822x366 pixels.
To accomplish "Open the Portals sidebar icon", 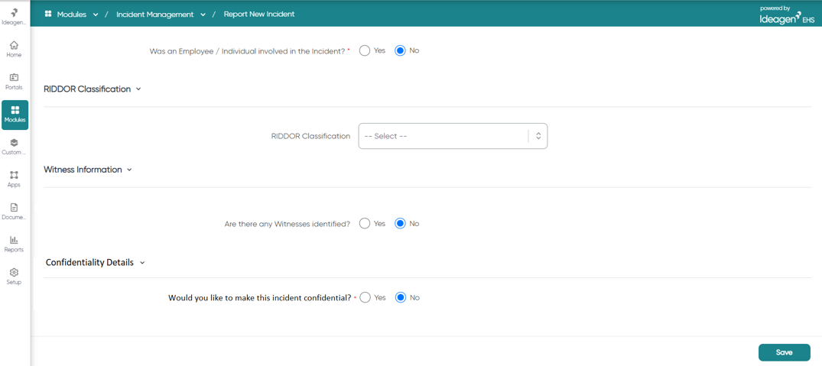I will coord(15,81).
